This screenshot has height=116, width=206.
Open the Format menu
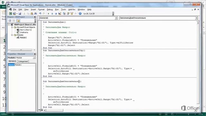tap(41, 9)
